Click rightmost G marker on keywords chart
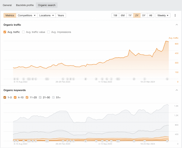The width and height of the screenshot is (182, 148). click(167, 141)
